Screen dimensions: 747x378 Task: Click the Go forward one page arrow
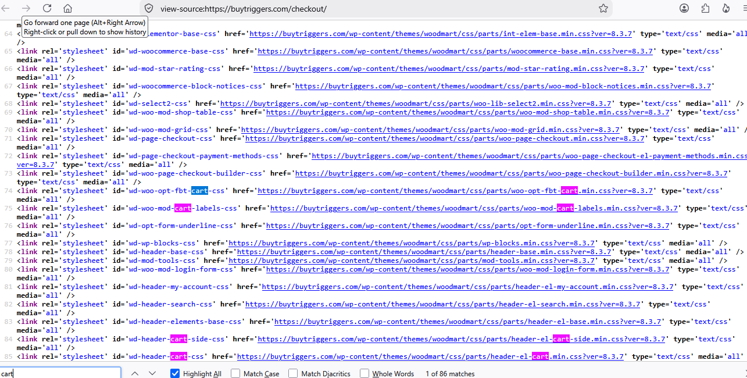(26, 8)
